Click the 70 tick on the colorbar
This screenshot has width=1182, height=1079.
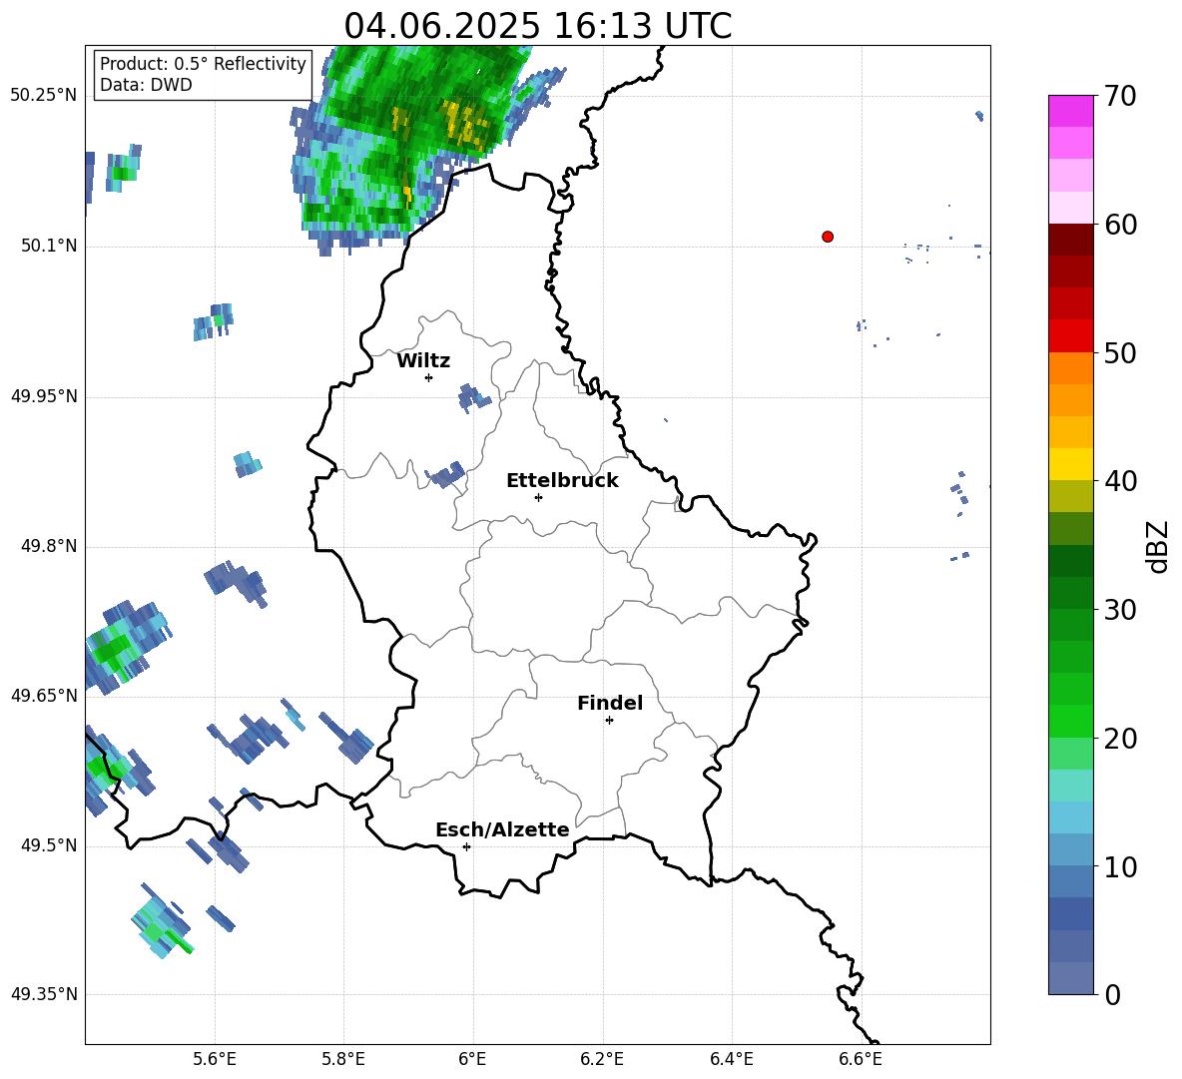[1120, 96]
